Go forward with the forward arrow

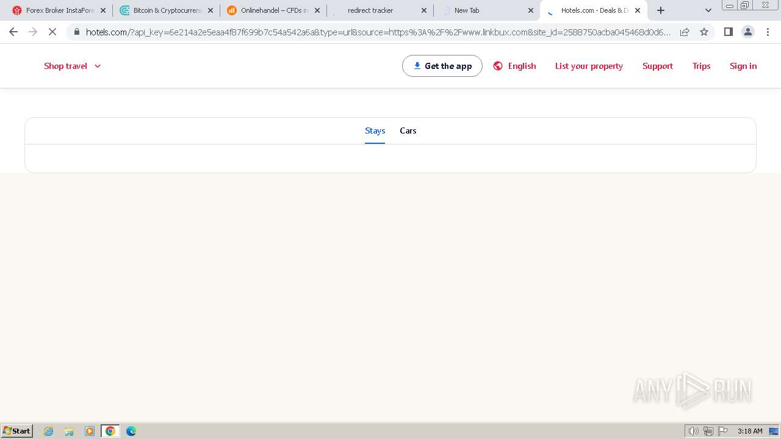tap(33, 32)
